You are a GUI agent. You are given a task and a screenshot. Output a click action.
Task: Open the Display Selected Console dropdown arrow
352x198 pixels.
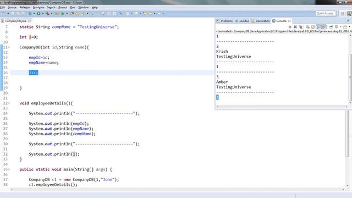click(340, 27)
